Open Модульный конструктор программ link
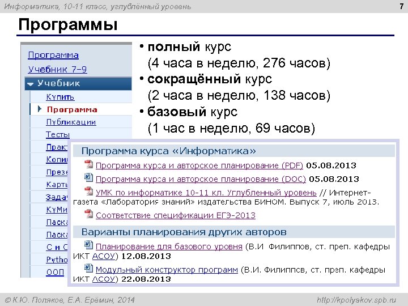Image resolution: width=408 pixels, height=306 pixels. [167, 270]
